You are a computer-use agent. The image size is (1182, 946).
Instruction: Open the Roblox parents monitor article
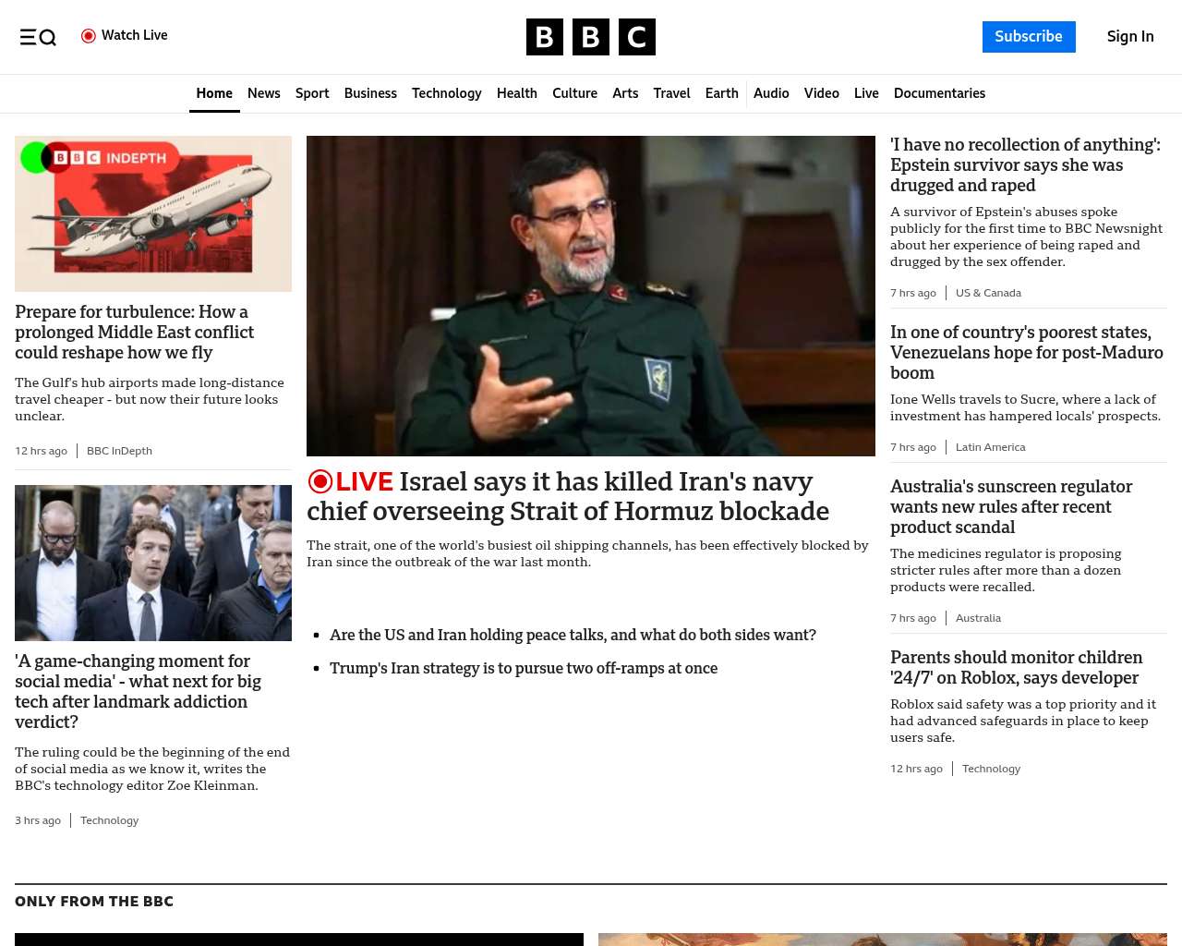[x=1016, y=667]
